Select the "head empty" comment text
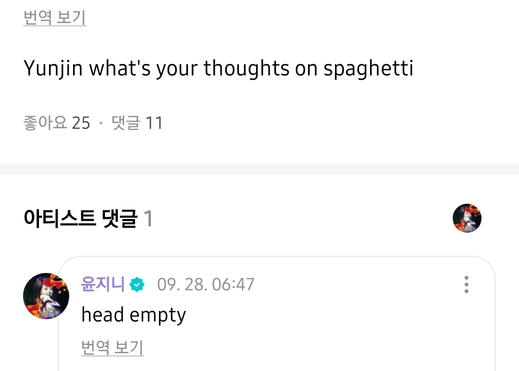This screenshot has width=519, height=371. [134, 315]
